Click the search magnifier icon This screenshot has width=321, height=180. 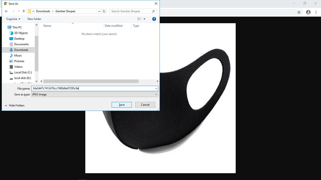pos(153,11)
